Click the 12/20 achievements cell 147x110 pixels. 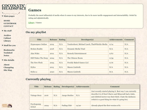point(82,105)
